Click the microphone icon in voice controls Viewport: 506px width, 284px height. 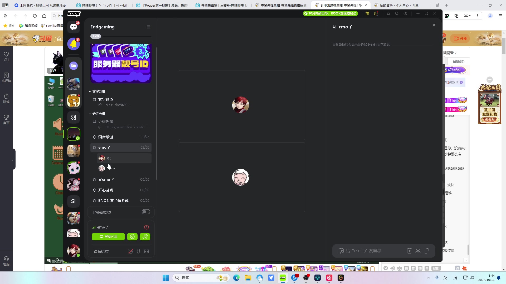pos(138,251)
